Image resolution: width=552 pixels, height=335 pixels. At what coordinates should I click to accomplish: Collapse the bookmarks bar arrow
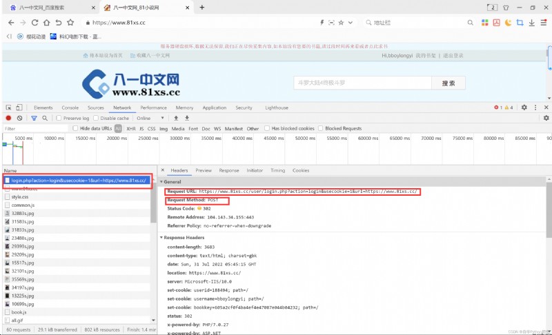tap(9, 37)
